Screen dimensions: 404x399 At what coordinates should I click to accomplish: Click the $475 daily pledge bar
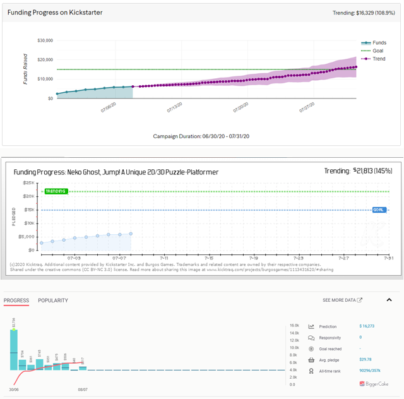[57, 367]
